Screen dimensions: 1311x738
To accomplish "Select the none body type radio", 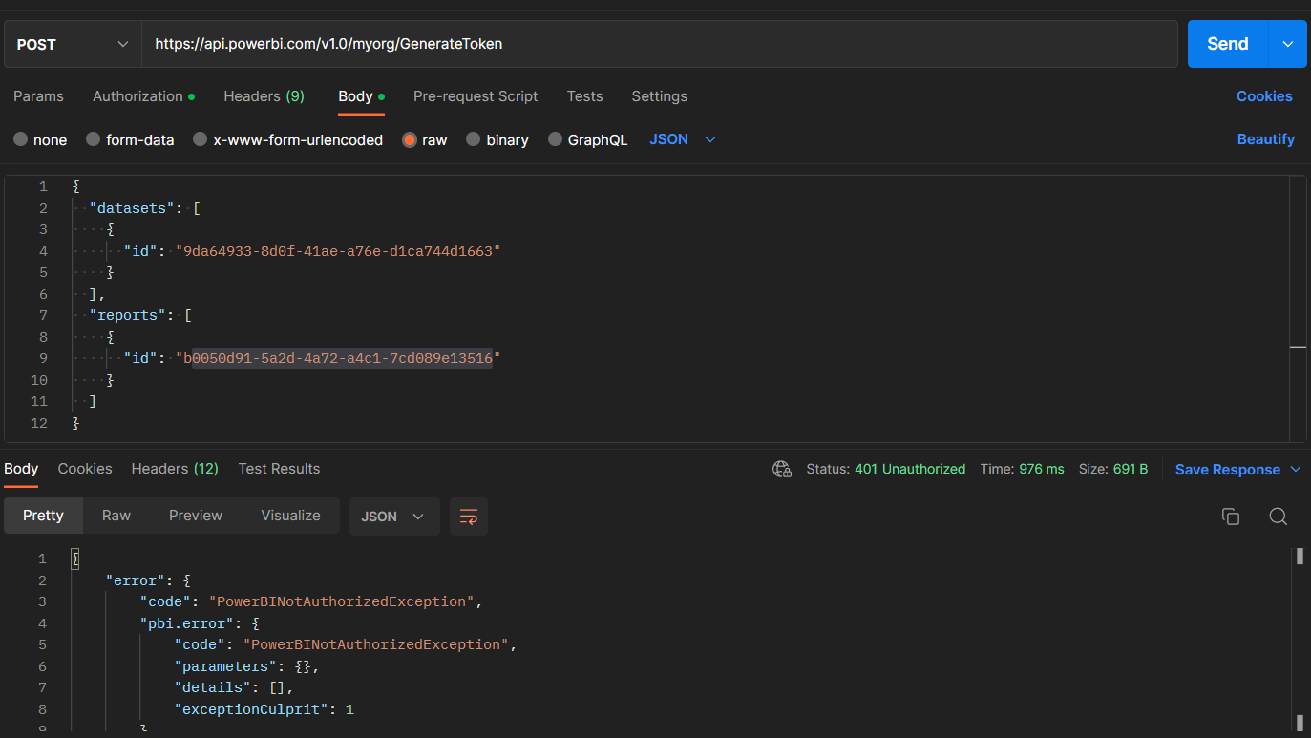I will click(x=21, y=139).
